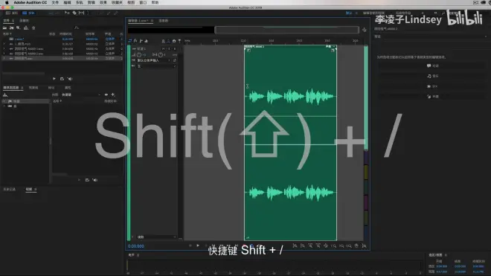
Task: Select the Move tool in top toolbar
Action: coord(67,13)
